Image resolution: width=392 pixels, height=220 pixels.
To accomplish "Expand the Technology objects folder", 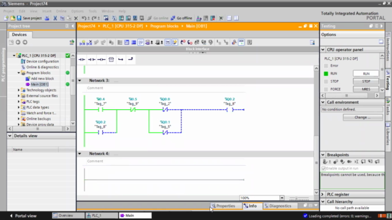I will [x=18, y=90].
